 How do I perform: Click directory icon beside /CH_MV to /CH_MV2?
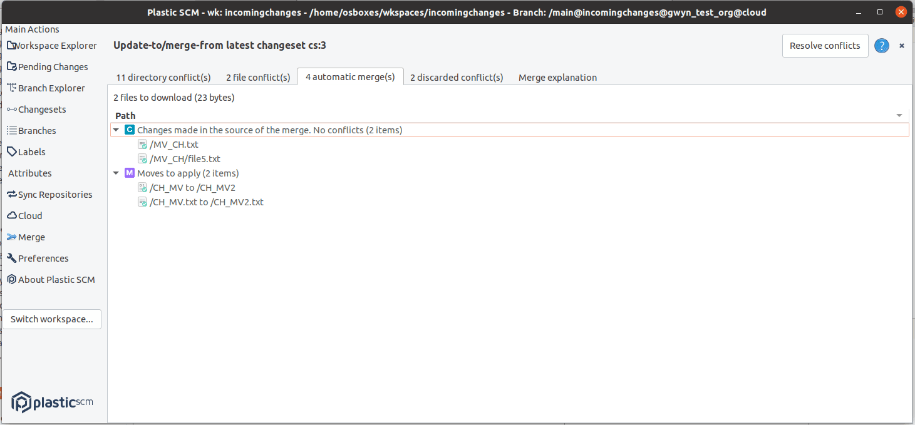[x=143, y=188]
